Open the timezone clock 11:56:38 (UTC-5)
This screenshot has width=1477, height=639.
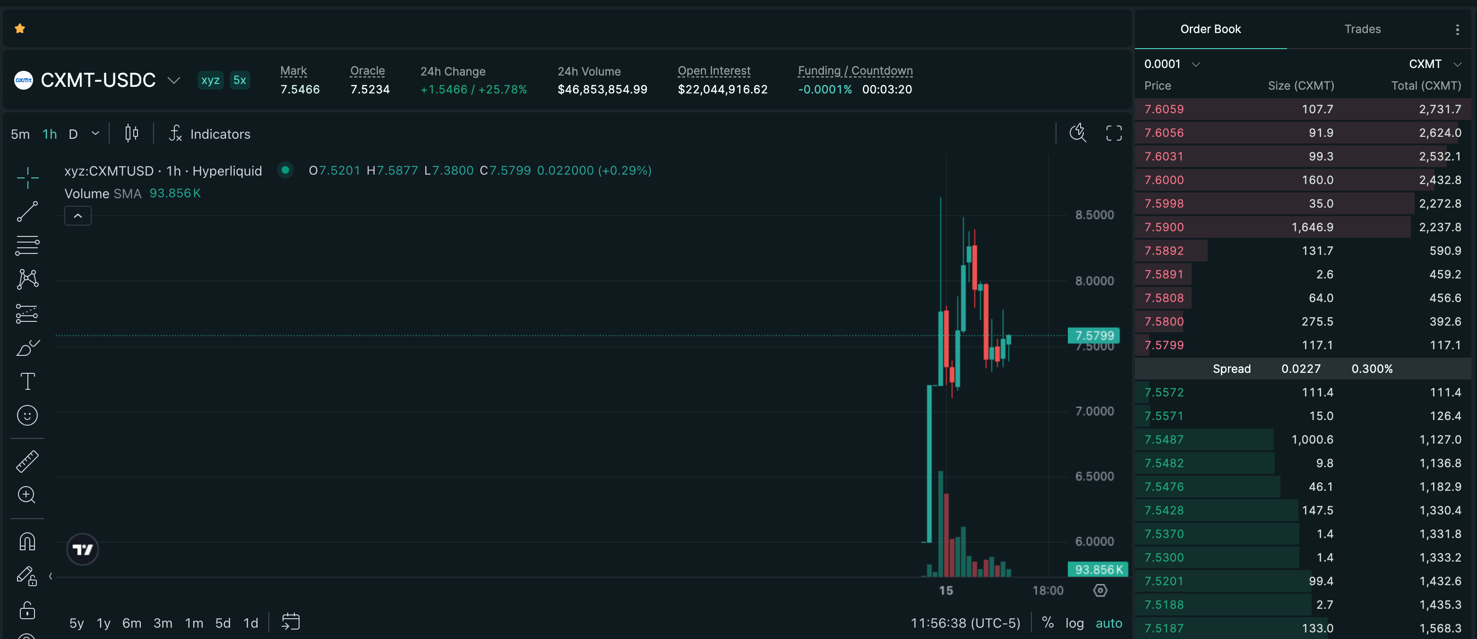966,623
